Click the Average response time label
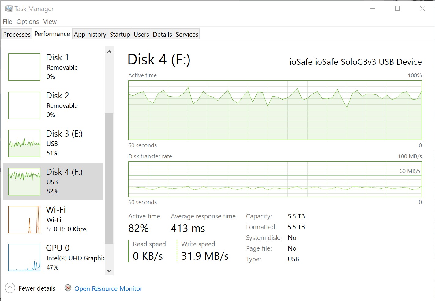Viewport: 435px width, 301px height. (x=203, y=216)
